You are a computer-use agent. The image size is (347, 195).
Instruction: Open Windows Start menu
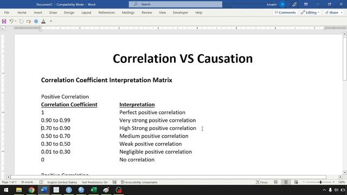click(x=6, y=190)
